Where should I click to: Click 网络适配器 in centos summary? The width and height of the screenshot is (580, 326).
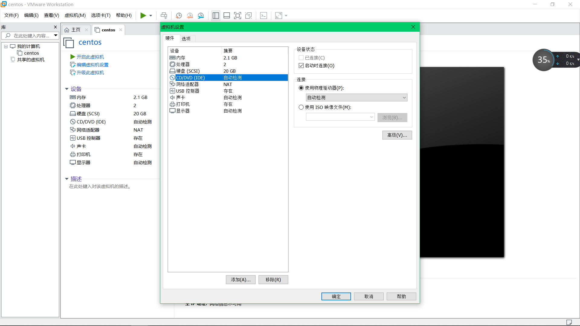click(x=88, y=130)
